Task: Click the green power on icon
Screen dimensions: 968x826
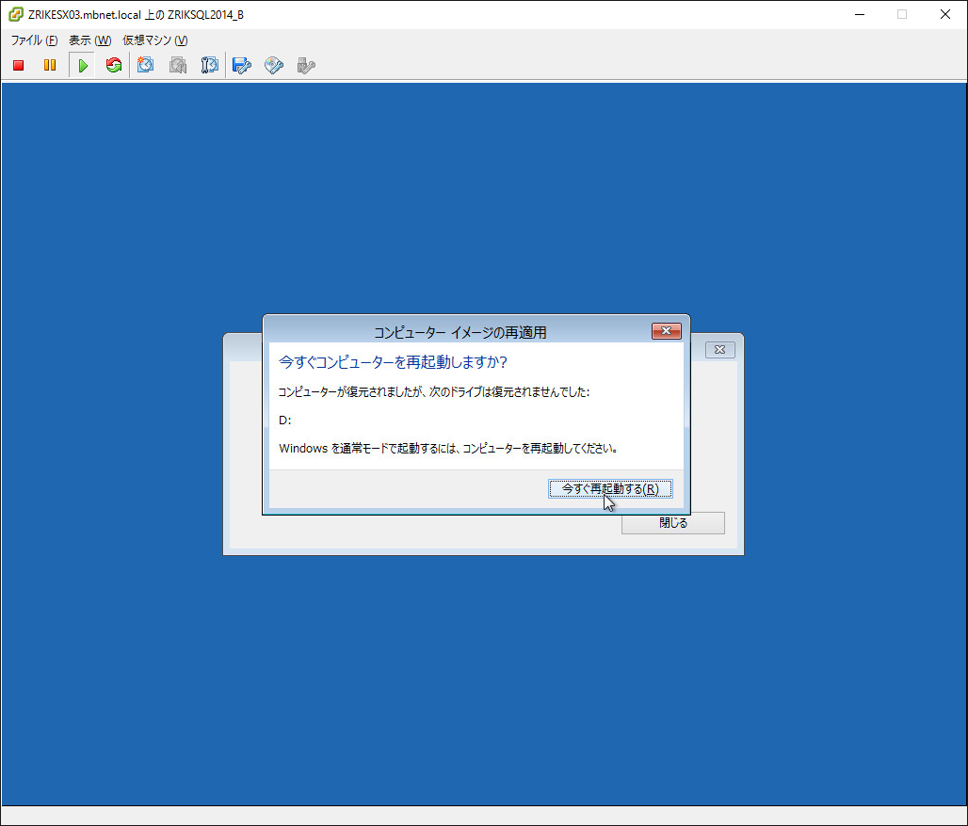Action: tap(83, 66)
